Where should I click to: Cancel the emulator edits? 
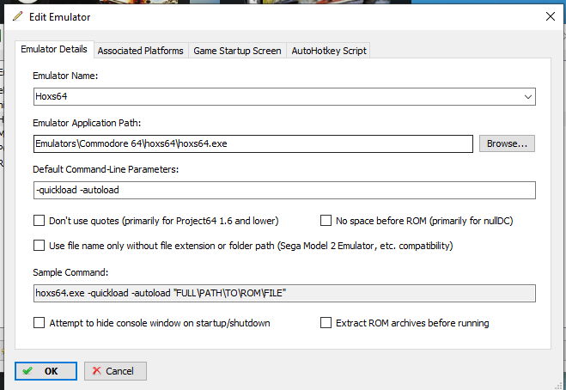(115, 371)
